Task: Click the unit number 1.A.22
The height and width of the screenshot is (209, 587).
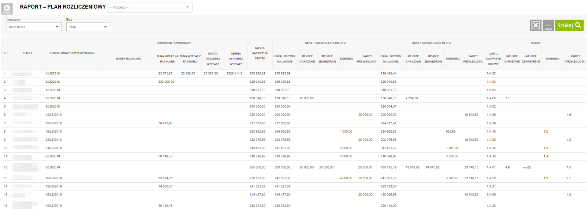Action: (x=491, y=206)
